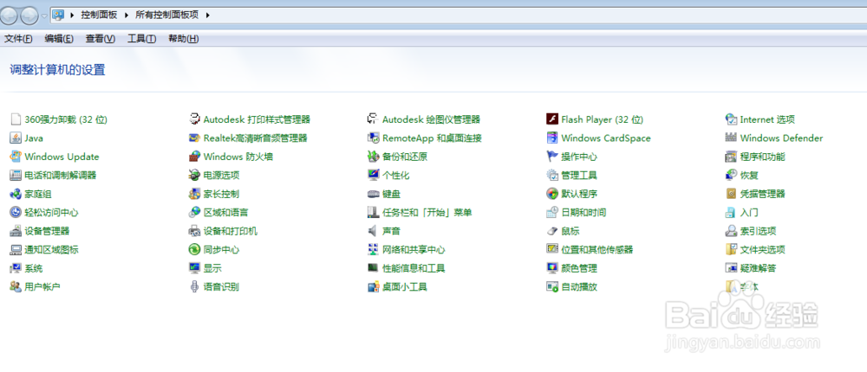Open the 自动播放 link

[x=579, y=287]
